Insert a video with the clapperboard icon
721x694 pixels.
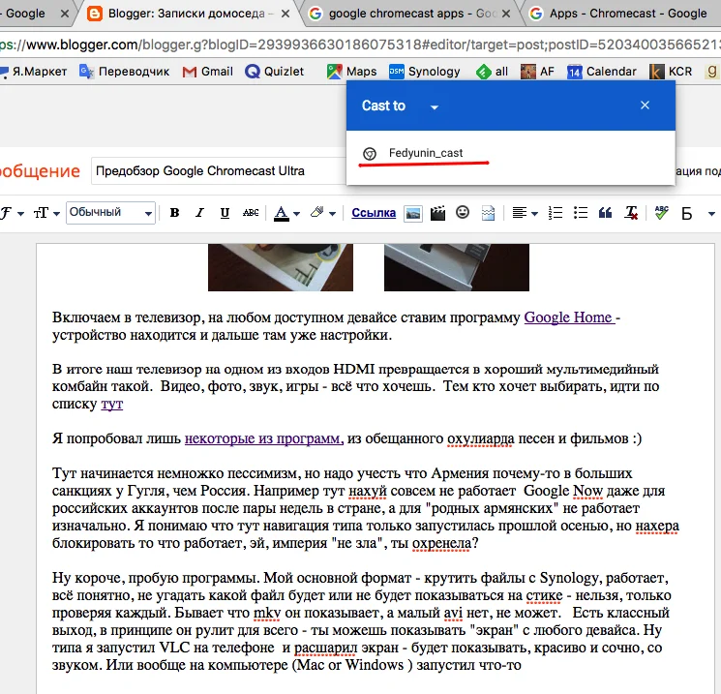click(x=438, y=213)
